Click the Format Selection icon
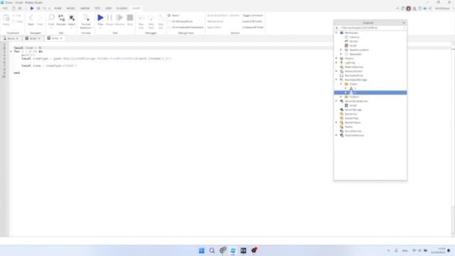Viewport: 455px width, 256px height. (x=86, y=17)
